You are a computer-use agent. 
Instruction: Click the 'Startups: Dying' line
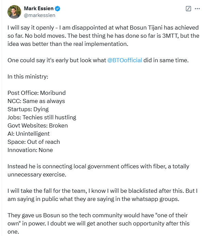[x=28, y=109]
